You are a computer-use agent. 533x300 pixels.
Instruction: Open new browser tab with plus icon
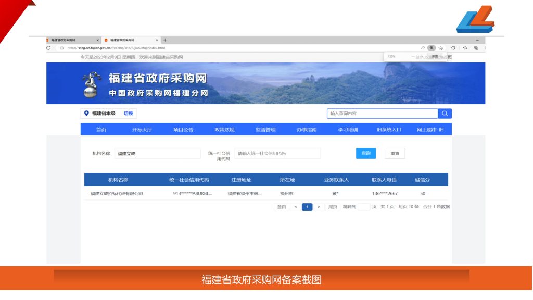tap(166, 40)
